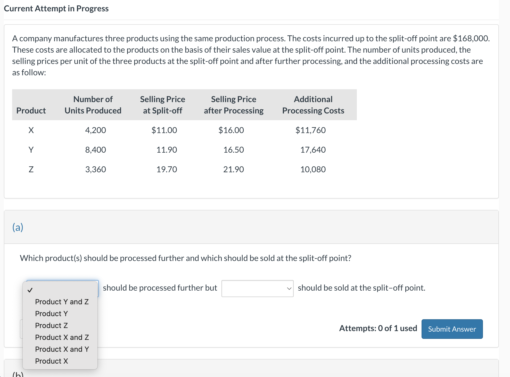Open the "should be sold at split-off" dropdown
Screen dimensions: 510x377
[257, 289]
